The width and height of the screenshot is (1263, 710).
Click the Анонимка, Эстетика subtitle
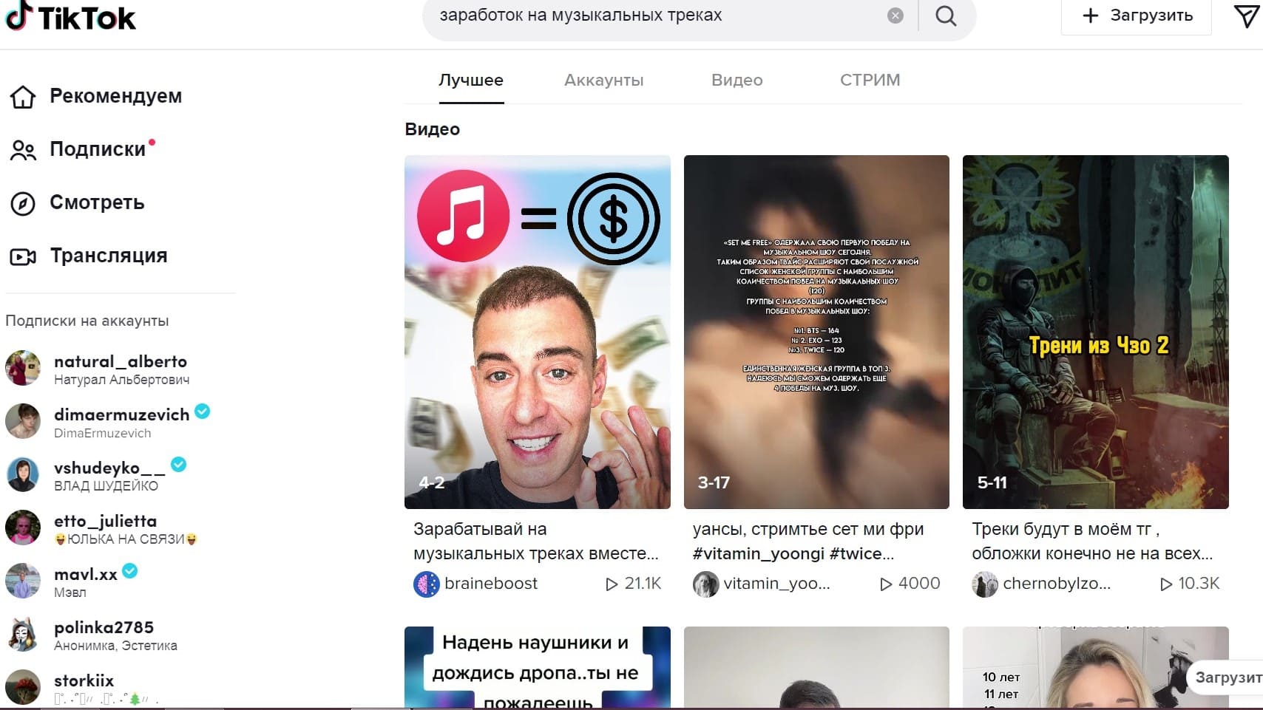(x=115, y=646)
